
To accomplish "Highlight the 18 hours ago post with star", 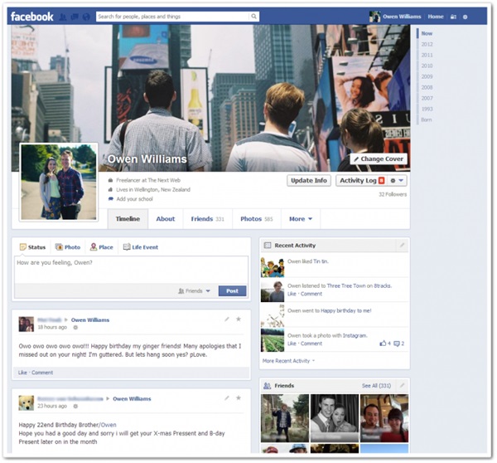I will pos(239,319).
